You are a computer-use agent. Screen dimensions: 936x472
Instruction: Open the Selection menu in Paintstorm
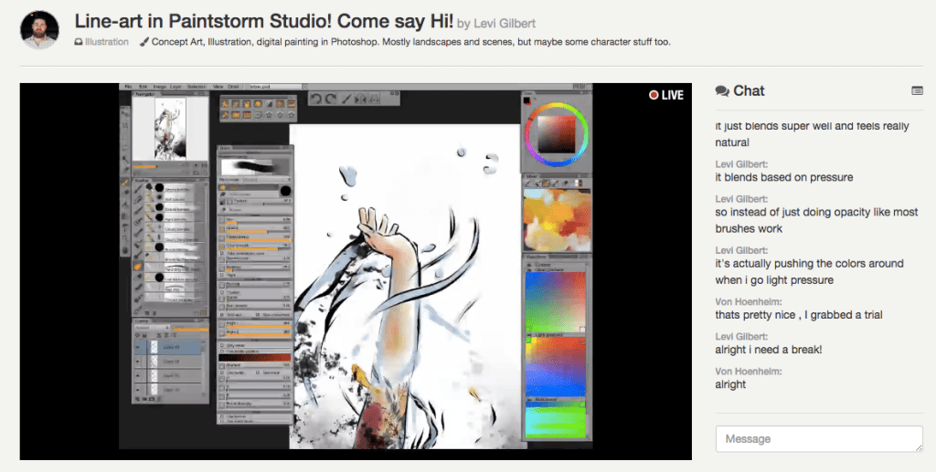[x=197, y=87]
